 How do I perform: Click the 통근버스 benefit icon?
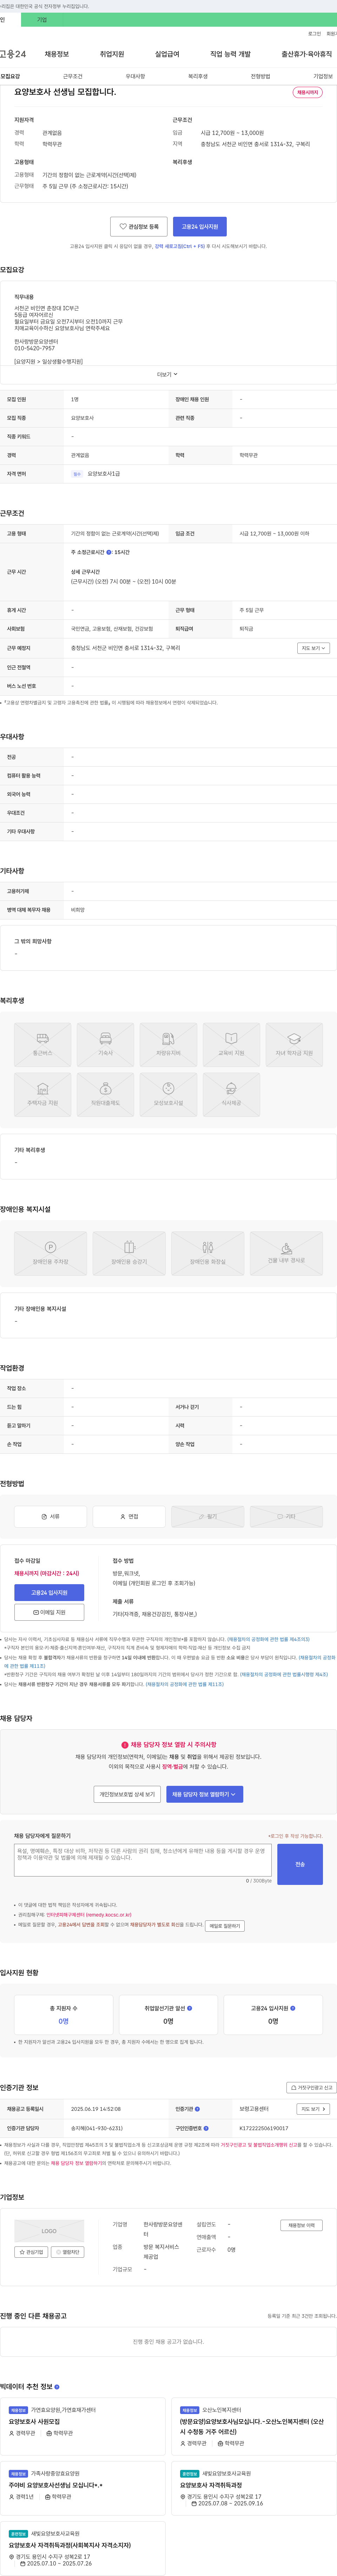[43, 1044]
